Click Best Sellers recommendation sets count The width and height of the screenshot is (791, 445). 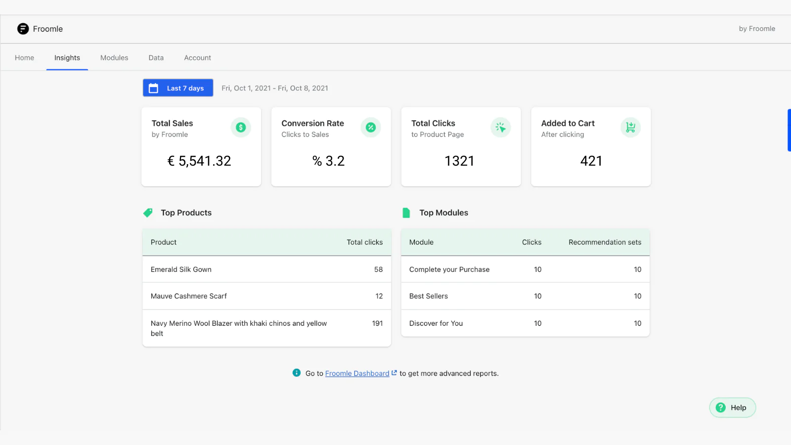pos(638,296)
